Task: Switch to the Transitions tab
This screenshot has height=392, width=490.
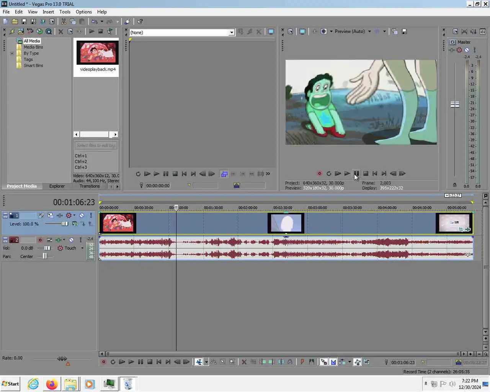Action: [90, 186]
